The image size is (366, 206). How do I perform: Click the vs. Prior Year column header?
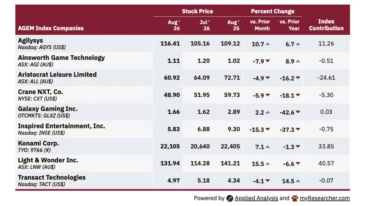coord(290,25)
